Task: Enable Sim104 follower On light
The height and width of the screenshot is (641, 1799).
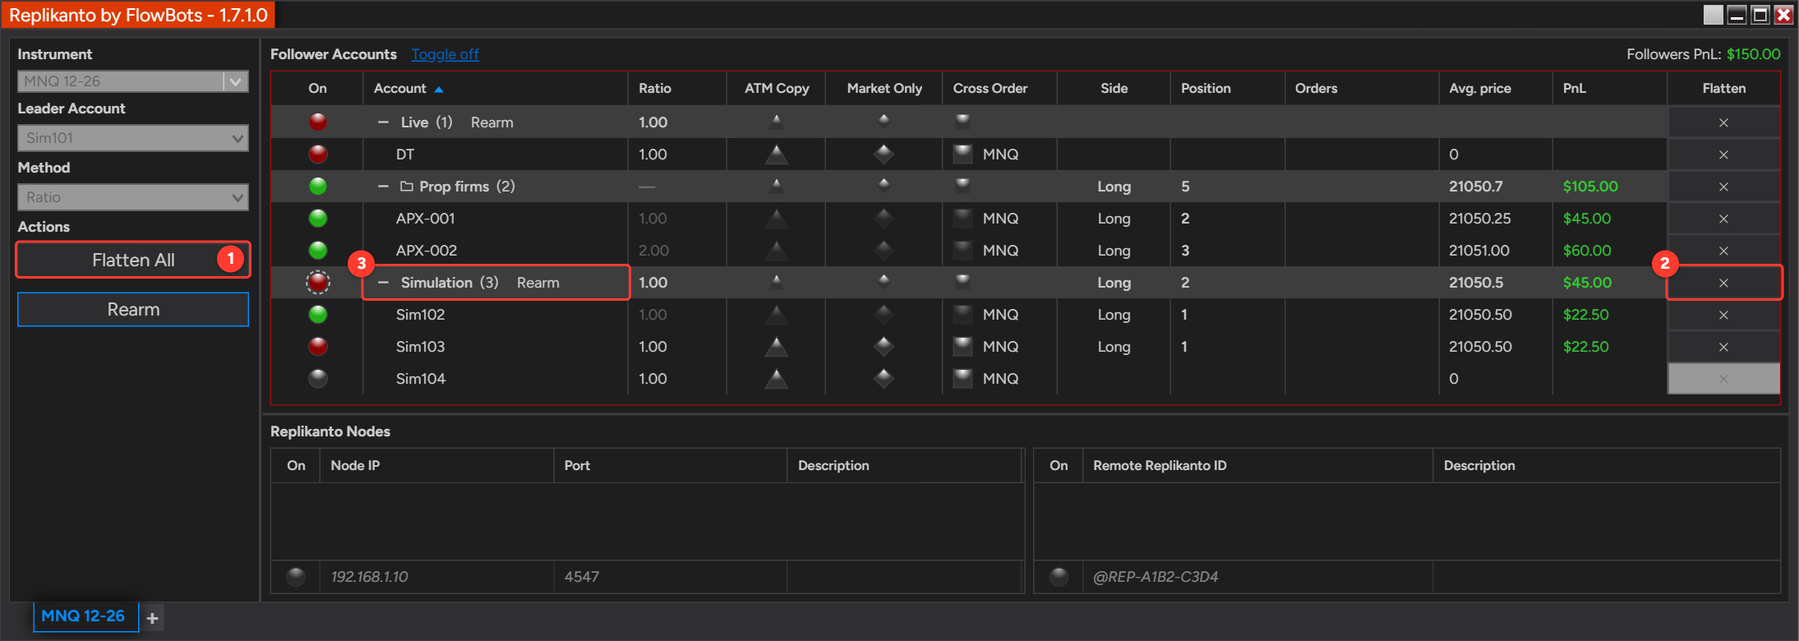Action: pos(318,378)
